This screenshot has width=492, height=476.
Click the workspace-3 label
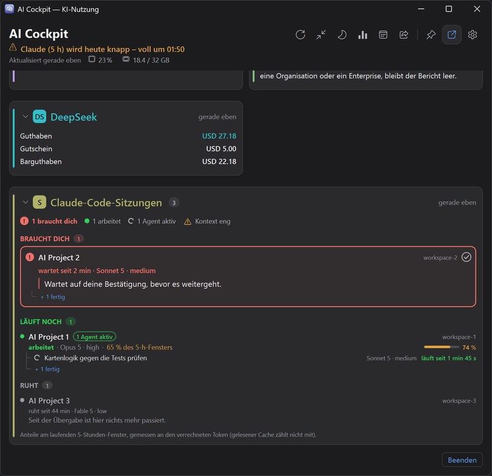tap(459, 401)
